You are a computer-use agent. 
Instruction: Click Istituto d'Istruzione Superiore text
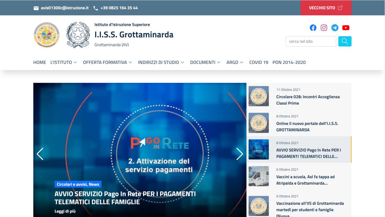[122, 25]
